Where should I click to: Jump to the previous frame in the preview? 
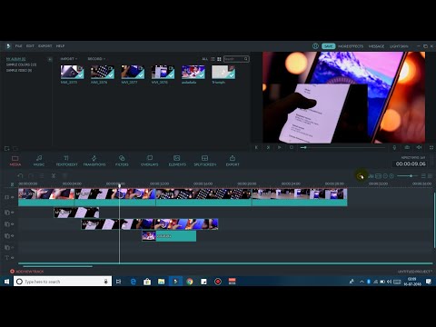pos(256,147)
